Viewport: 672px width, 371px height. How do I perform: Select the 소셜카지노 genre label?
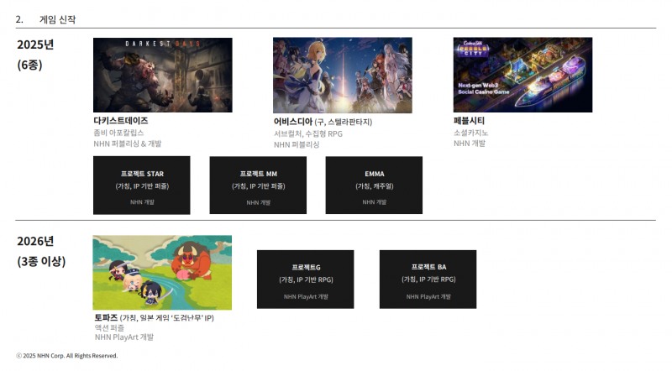pyautogui.click(x=470, y=133)
